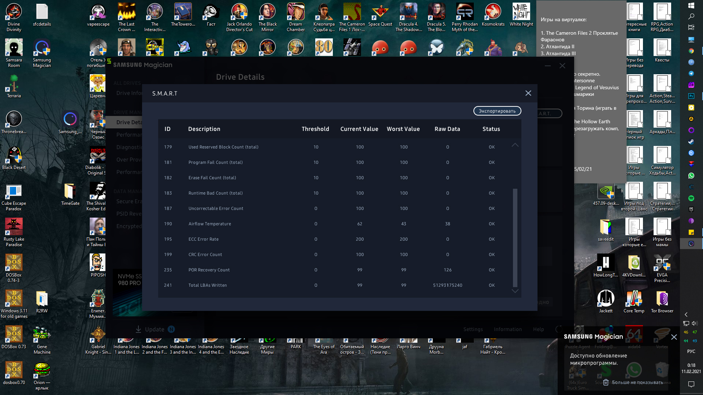Click the Used Reserved Block Count description
Image resolution: width=703 pixels, height=395 pixels.
coord(223,147)
